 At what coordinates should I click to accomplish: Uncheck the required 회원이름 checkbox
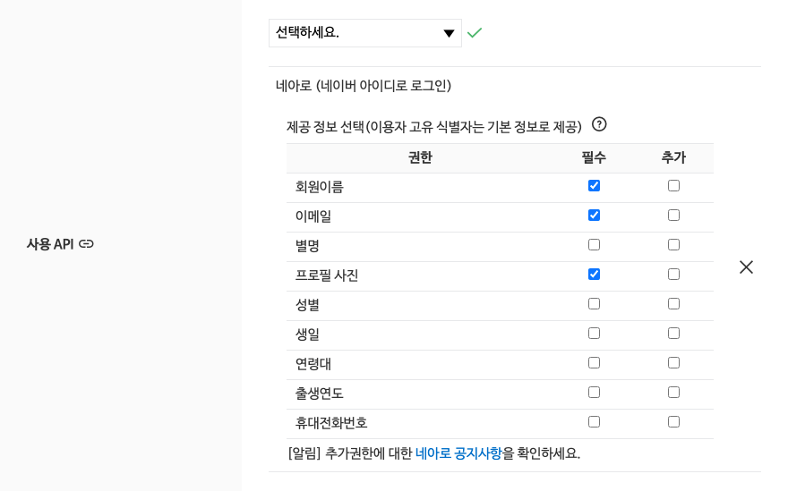pyautogui.click(x=594, y=186)
